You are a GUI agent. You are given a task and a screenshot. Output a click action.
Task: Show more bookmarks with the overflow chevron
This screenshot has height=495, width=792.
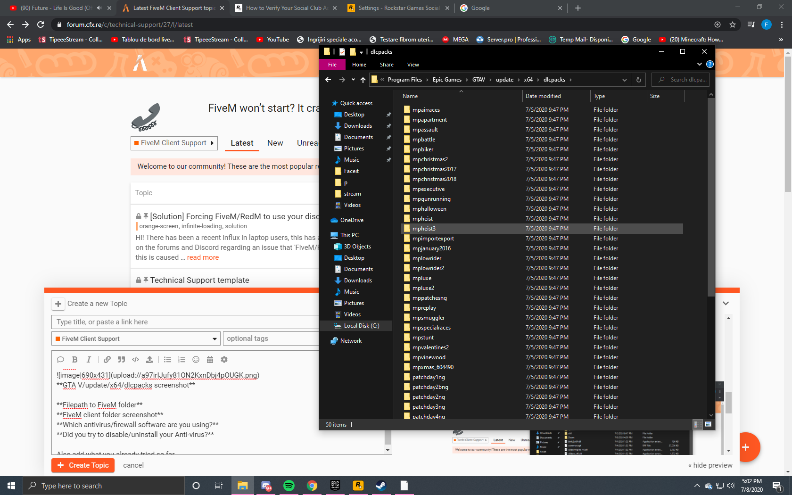[x=781, y=40]
